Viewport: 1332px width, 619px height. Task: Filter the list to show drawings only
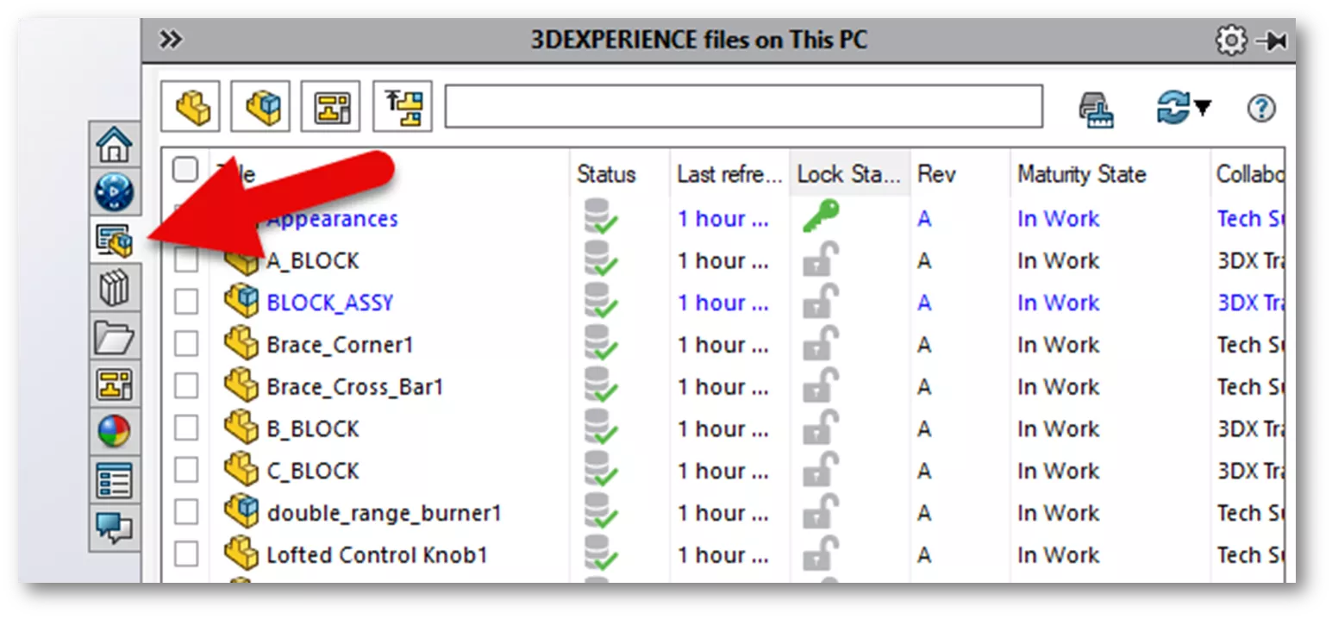pos(328,105)
